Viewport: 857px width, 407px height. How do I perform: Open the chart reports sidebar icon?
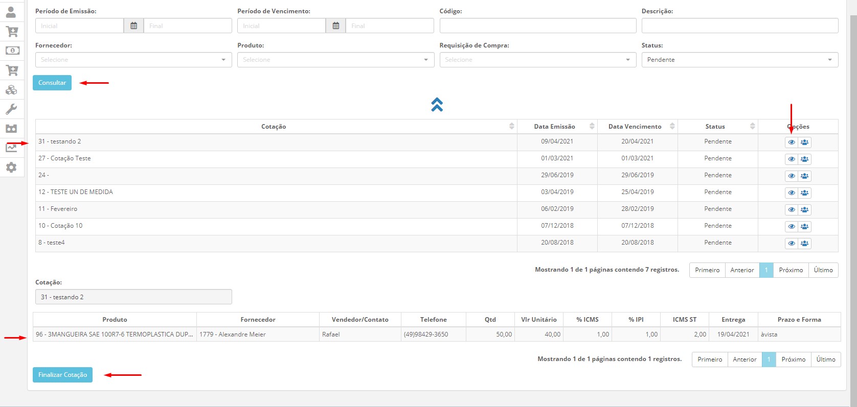[11, 148]
